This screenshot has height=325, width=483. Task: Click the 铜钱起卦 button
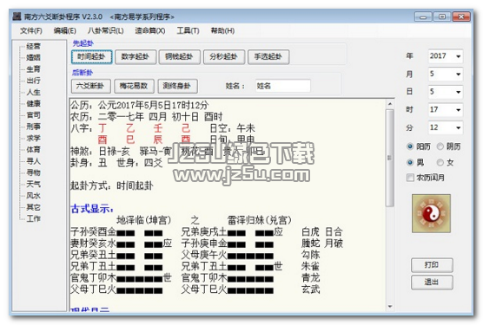tap(180, 57)
